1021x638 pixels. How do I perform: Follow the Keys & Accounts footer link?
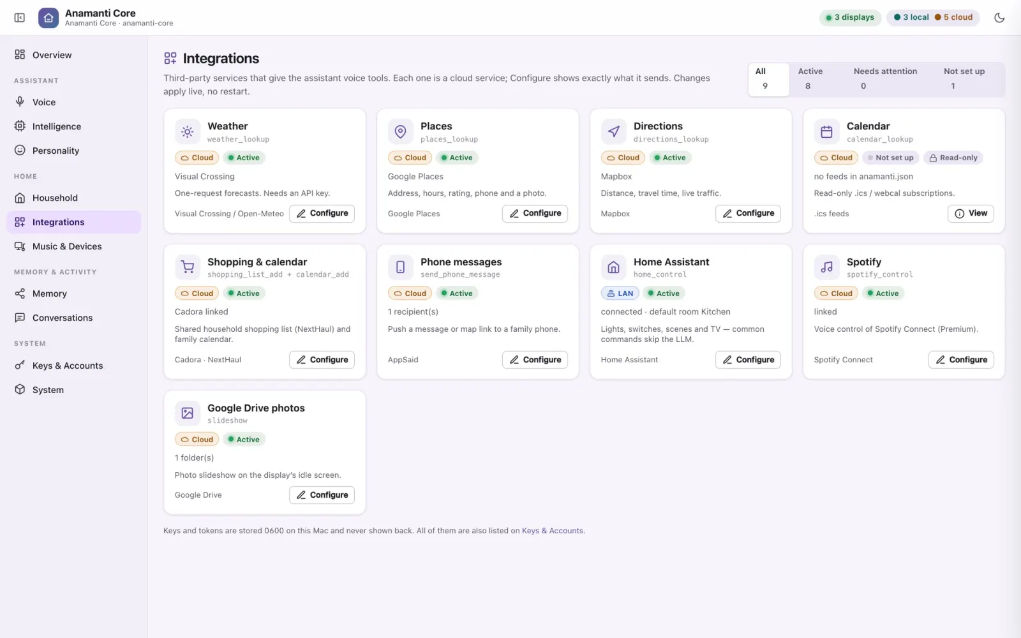[x=553, y=531]
